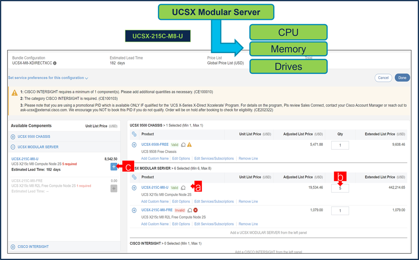Expand the UCSX-215C-M8-U selected row
419x260 pixels.
point(134,188)
